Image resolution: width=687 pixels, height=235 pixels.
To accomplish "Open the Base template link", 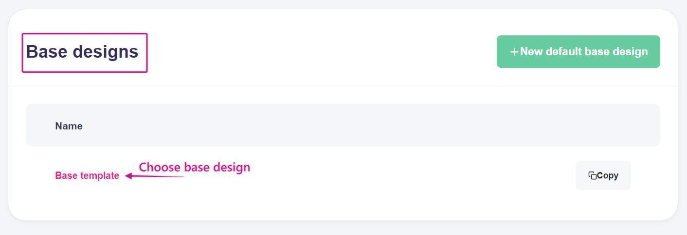I will 87,176.
